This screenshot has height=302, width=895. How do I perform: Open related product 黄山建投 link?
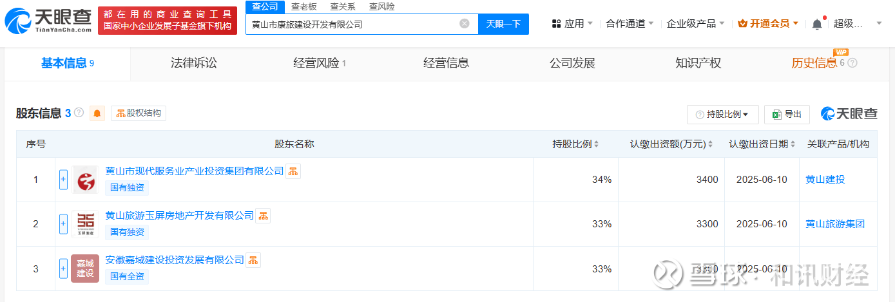(x=825, y=180)
